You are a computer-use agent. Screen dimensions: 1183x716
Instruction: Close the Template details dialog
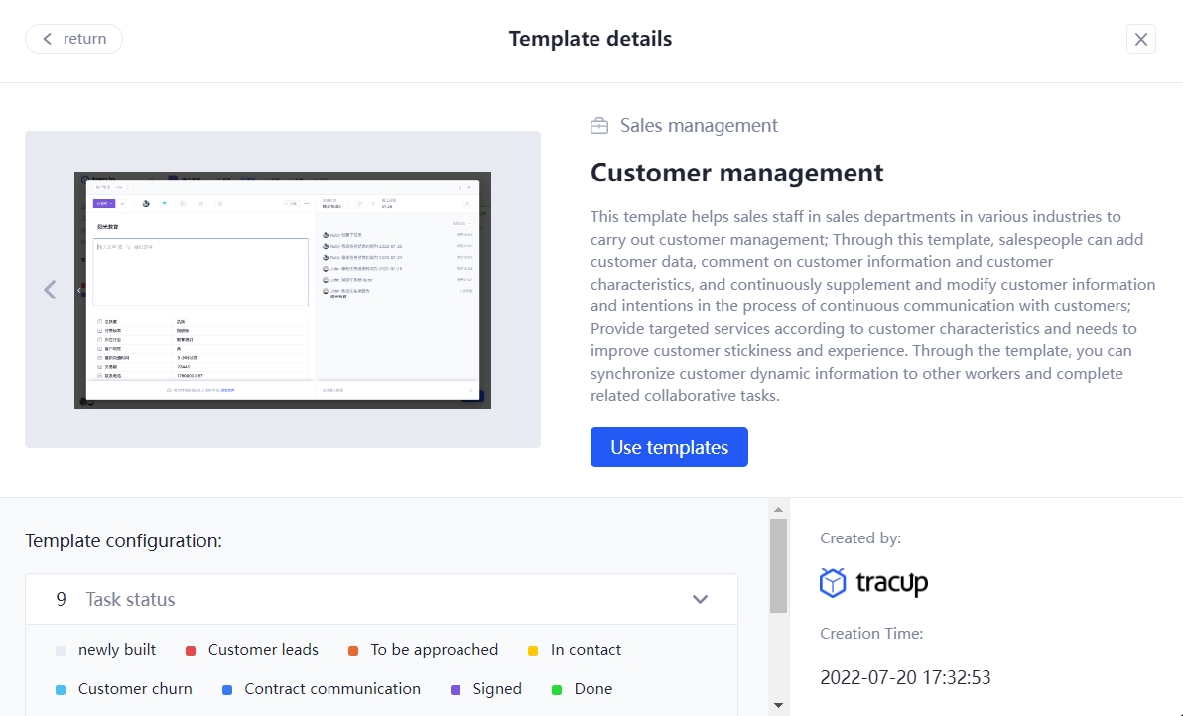pos(1140,39)
